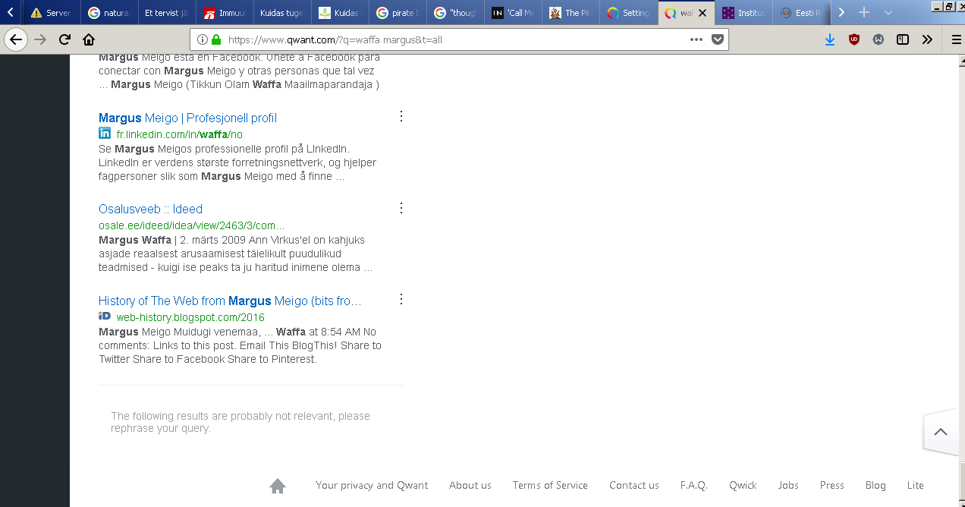Switch to the Institut tab
The width and height of the screenshot is (965, 507).
tap(743, 13)
